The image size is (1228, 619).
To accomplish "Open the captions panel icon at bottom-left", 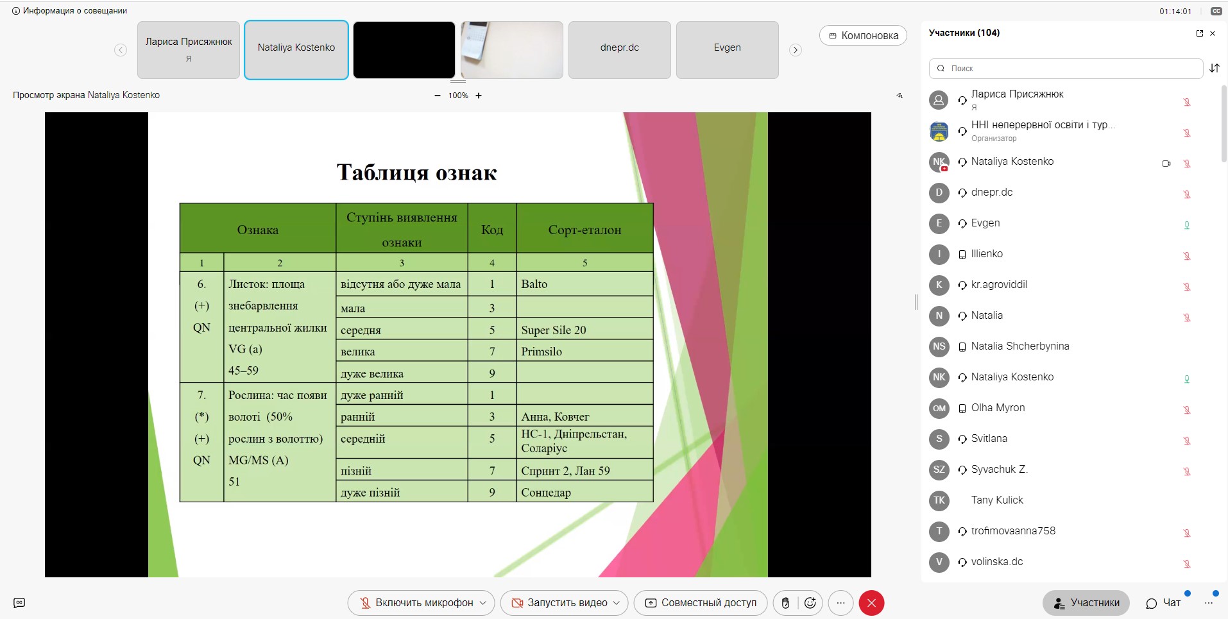I will click(19, 603).
